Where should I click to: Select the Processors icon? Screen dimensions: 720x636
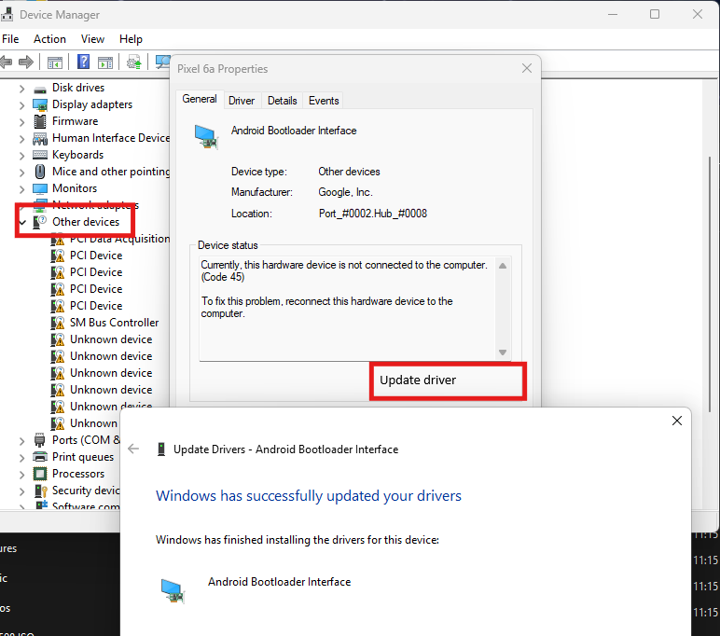(40, 474)
